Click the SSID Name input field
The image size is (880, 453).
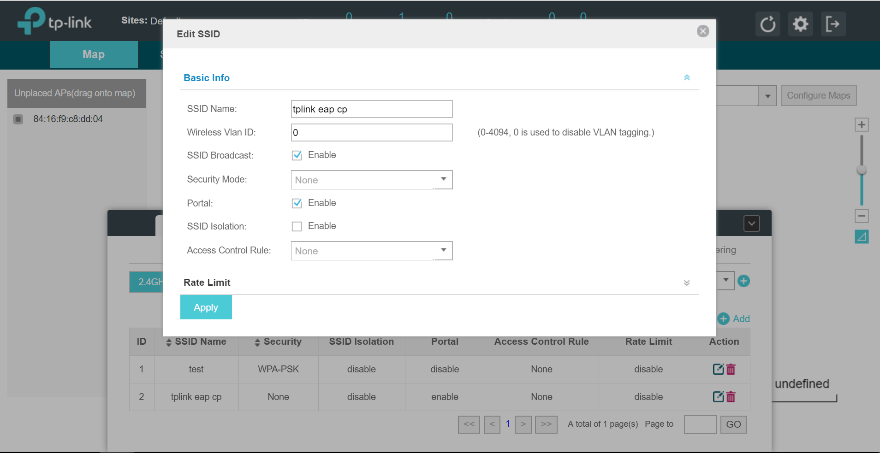[371, 109]
